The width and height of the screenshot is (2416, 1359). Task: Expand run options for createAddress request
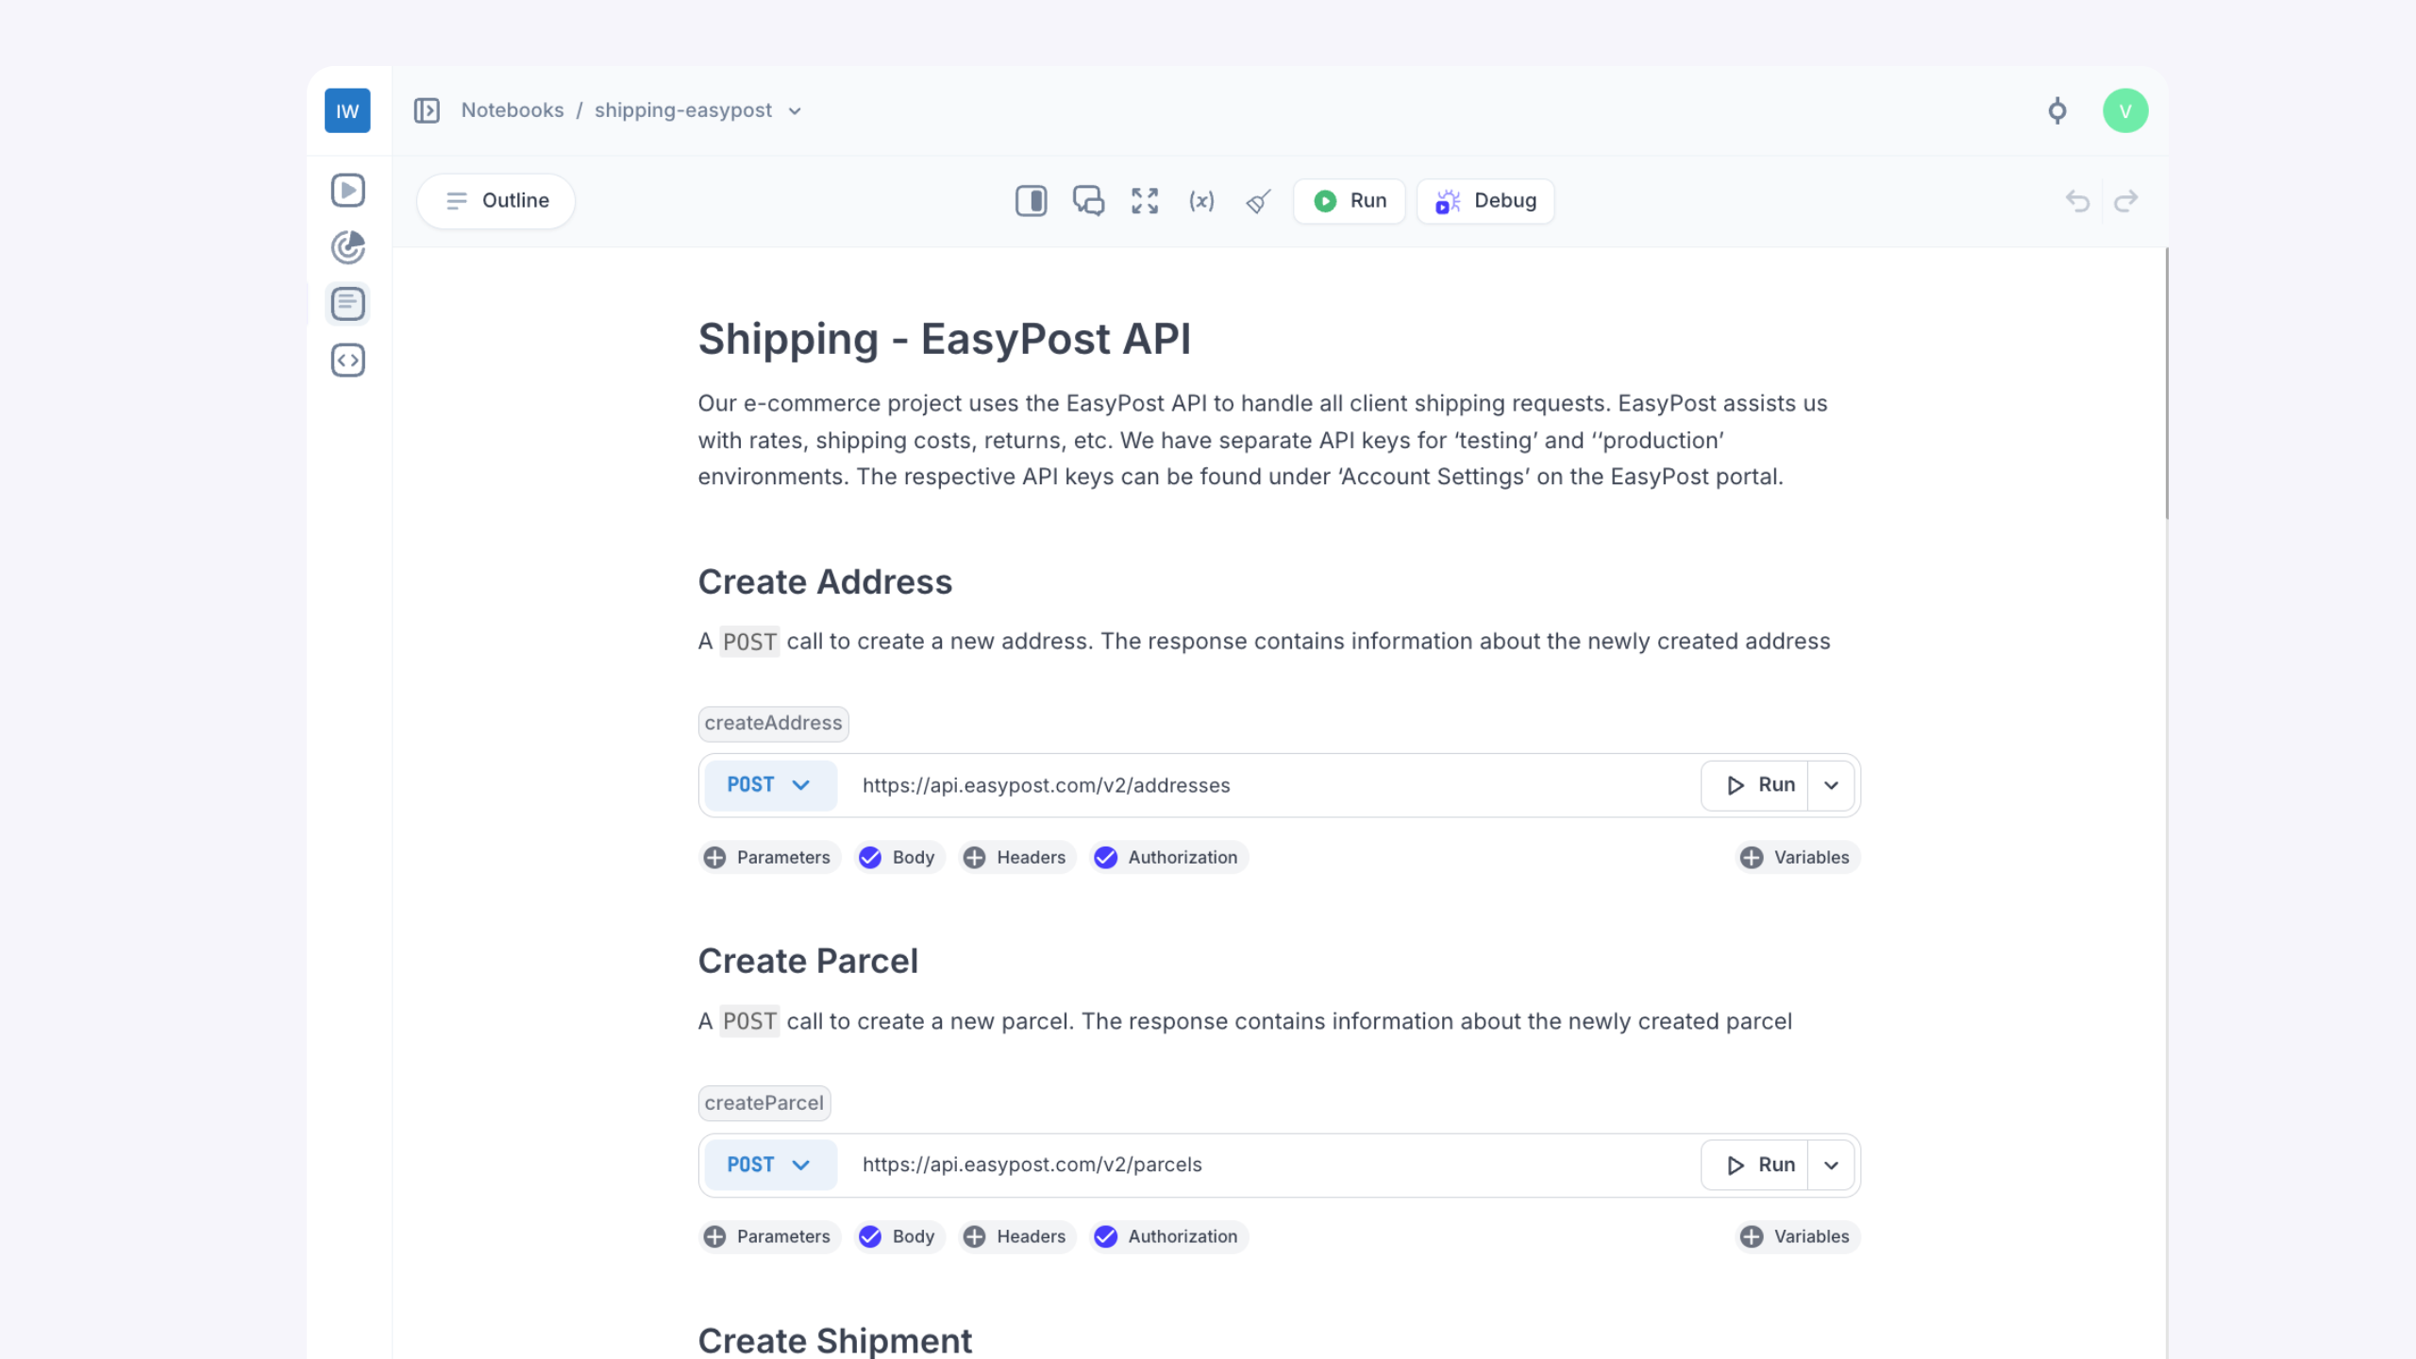pos(1831,785)
